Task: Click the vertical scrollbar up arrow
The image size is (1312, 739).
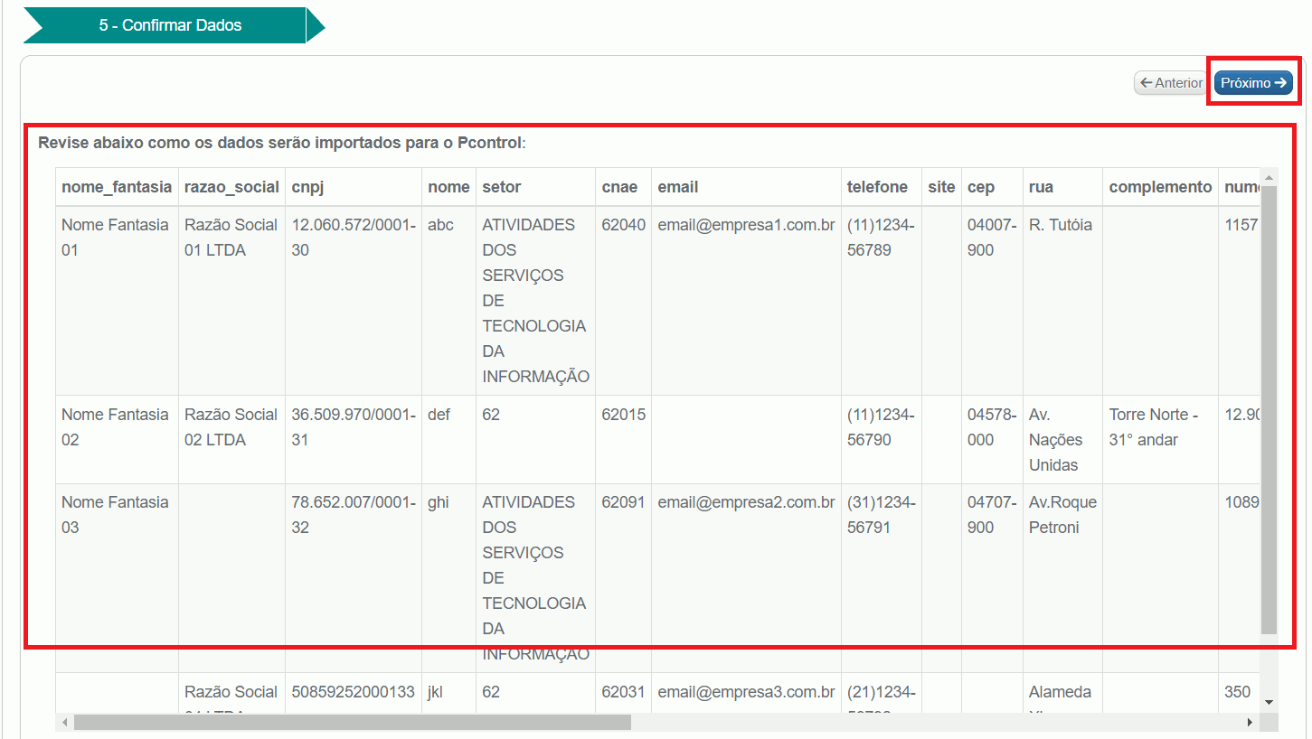Action: [1269, 176]
